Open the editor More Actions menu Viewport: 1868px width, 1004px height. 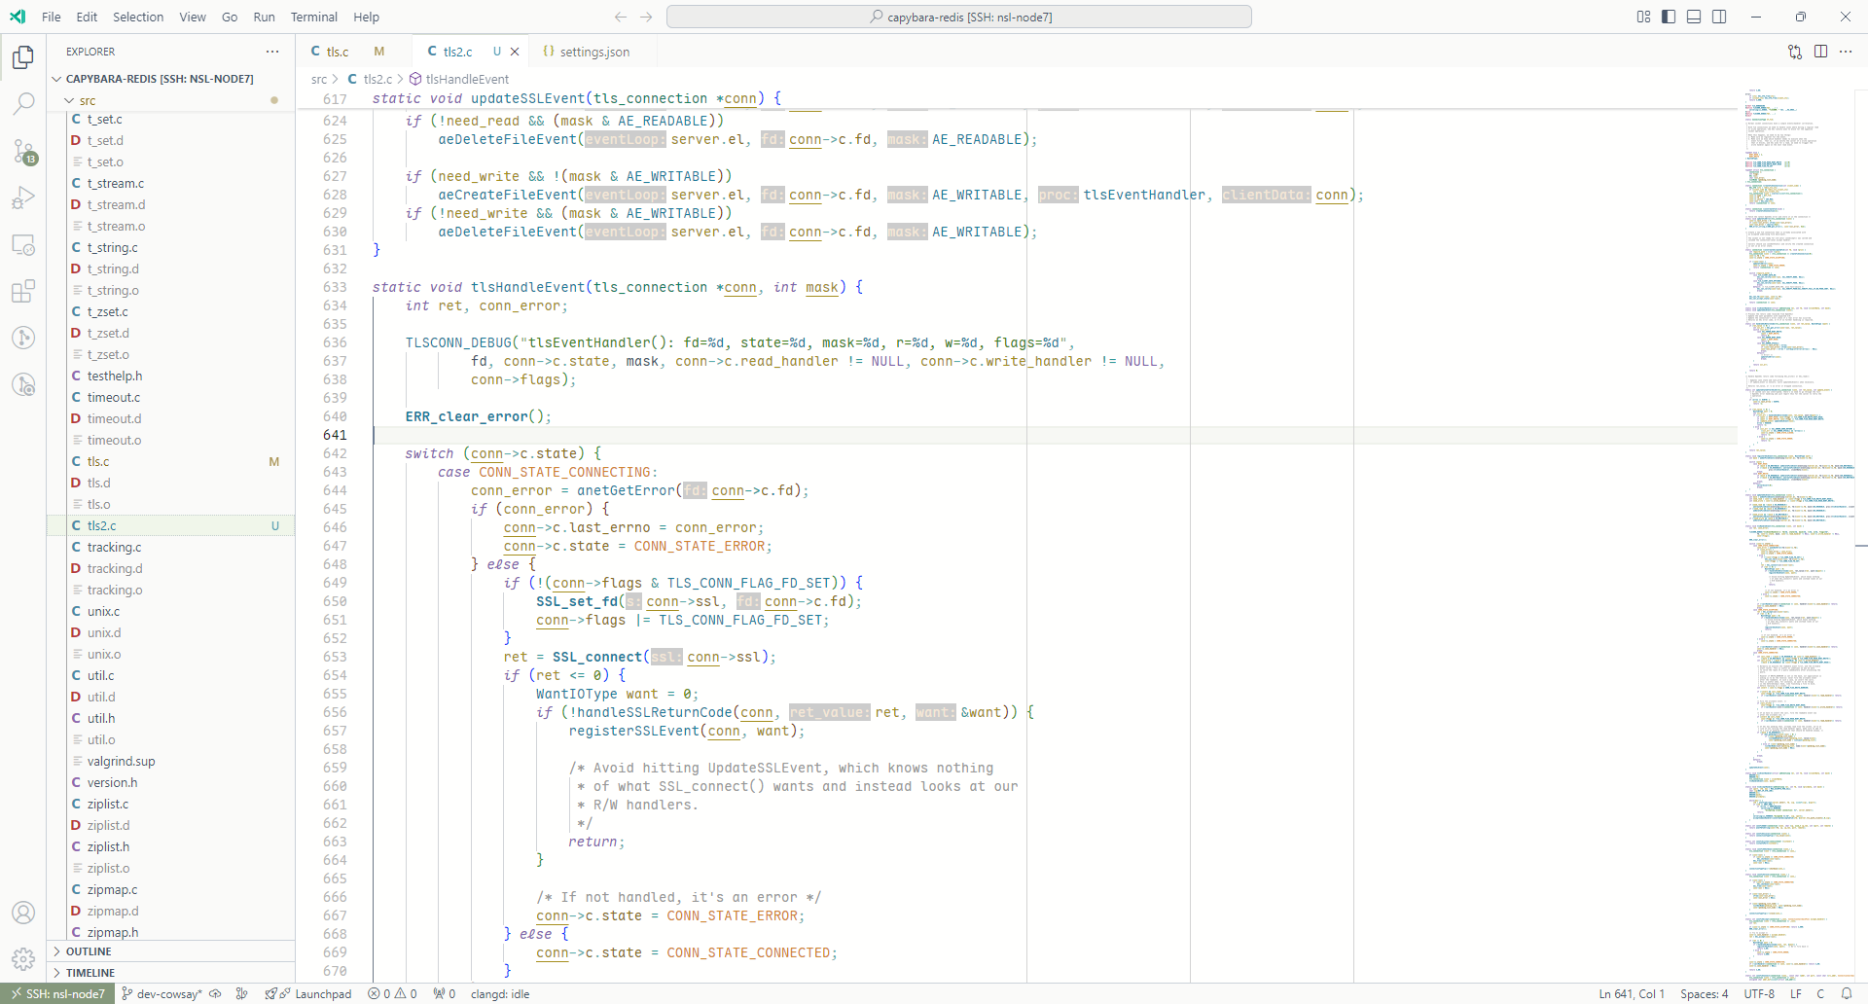pos(1846,52)
